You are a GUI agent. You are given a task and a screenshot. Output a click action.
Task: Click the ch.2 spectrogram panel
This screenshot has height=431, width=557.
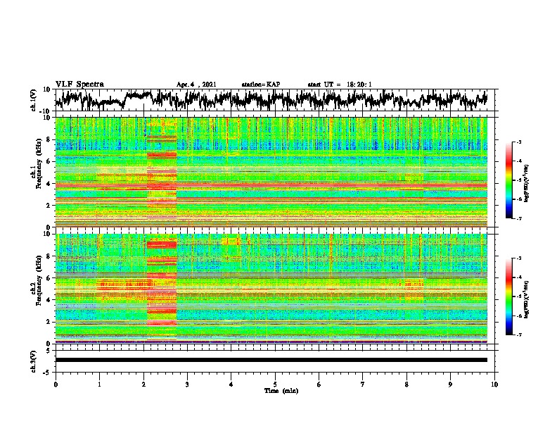point(271,289)
